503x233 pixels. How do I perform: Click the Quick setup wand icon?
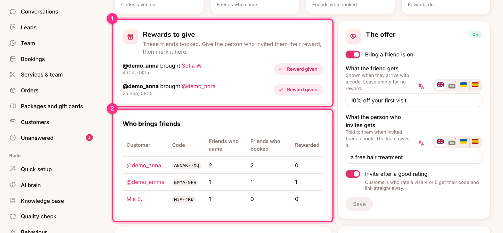tap(13, 169)
